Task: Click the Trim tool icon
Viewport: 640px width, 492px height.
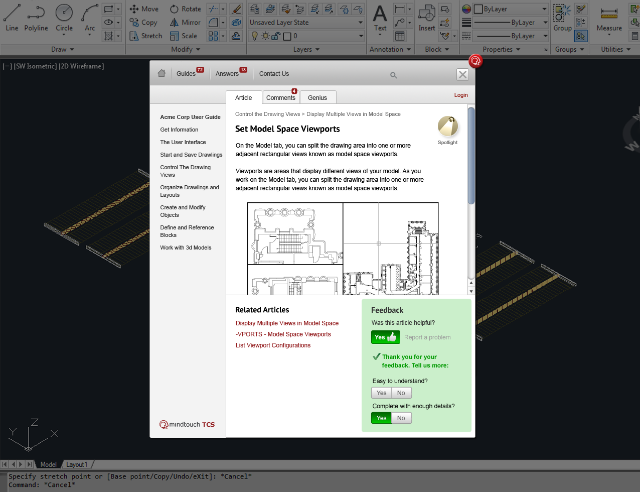Action: pyautogui.click(x=213, y=9)
